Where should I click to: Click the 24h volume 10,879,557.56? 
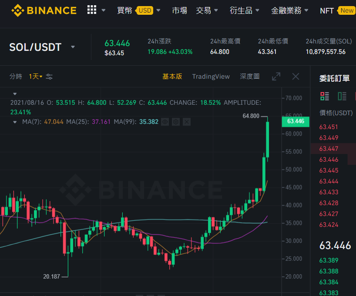[326, 52]
